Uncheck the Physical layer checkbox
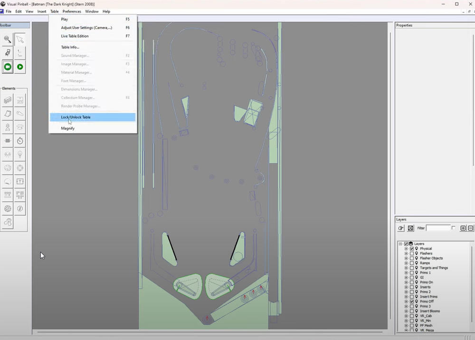This screenshot has width=475, height=340. (x=412, y=249)
